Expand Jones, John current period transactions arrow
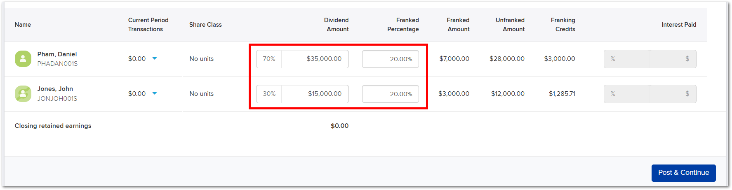 pos(155,93)
